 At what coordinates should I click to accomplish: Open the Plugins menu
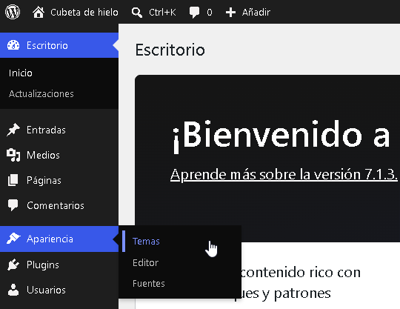[x=59, y=265]
